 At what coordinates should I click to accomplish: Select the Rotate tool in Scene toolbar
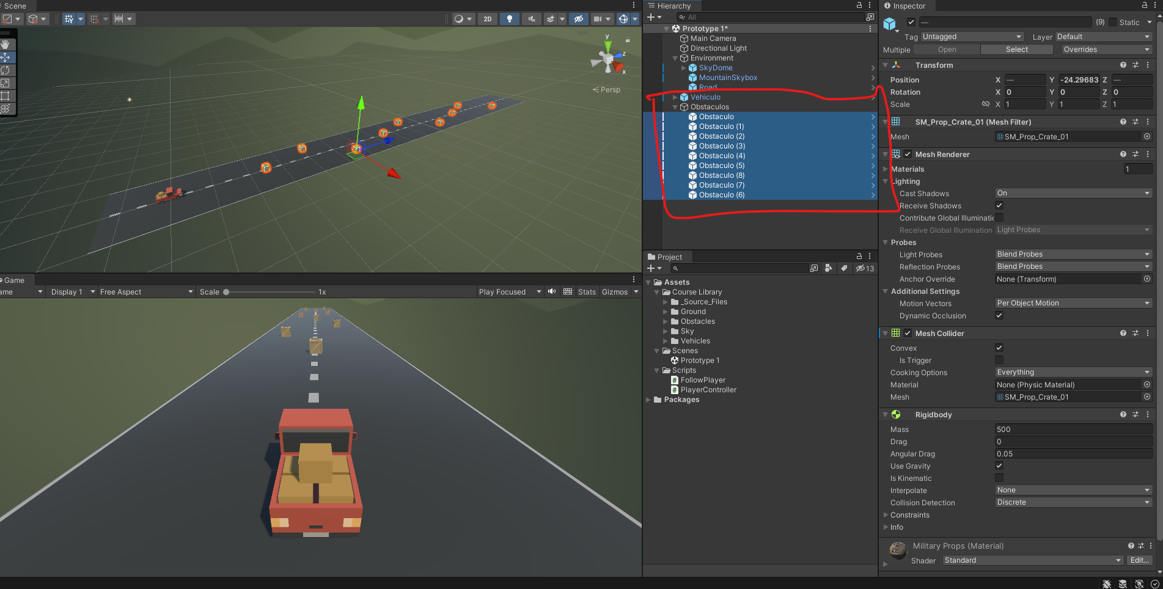click(6, 70)
